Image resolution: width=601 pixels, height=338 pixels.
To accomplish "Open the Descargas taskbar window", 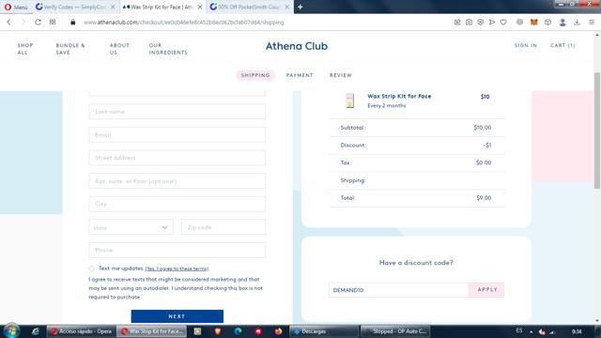I will coord(324,331).
